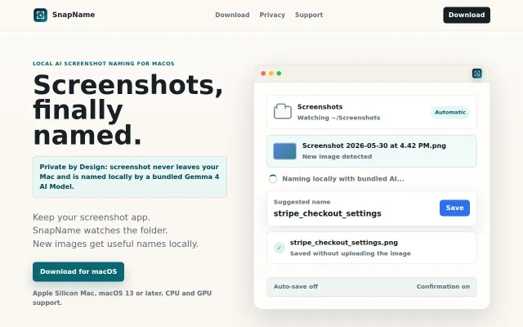The image size is (523, 327).
Task: Click the loading spinner beside Naming locally
Action: pyautogui.click(x=273, y=179)
